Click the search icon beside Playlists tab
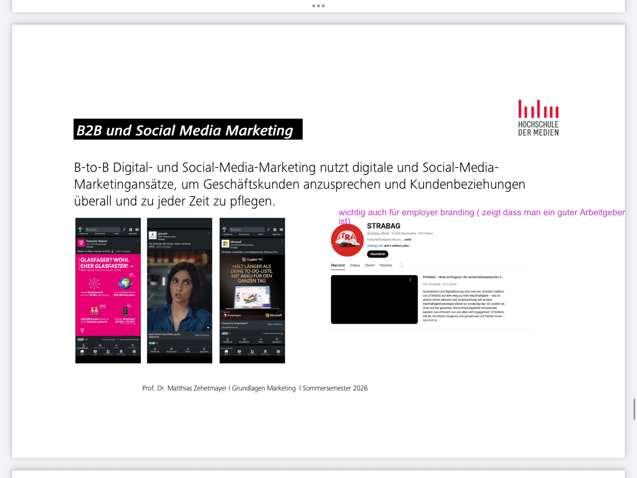637x478 pixels. point(401,265)
